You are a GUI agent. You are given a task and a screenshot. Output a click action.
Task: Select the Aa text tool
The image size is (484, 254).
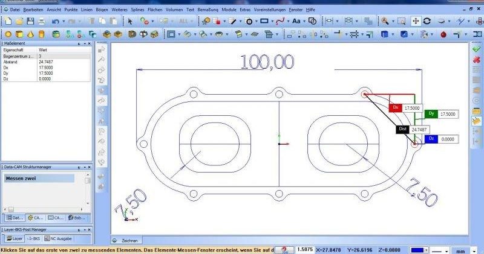(296, 21)
